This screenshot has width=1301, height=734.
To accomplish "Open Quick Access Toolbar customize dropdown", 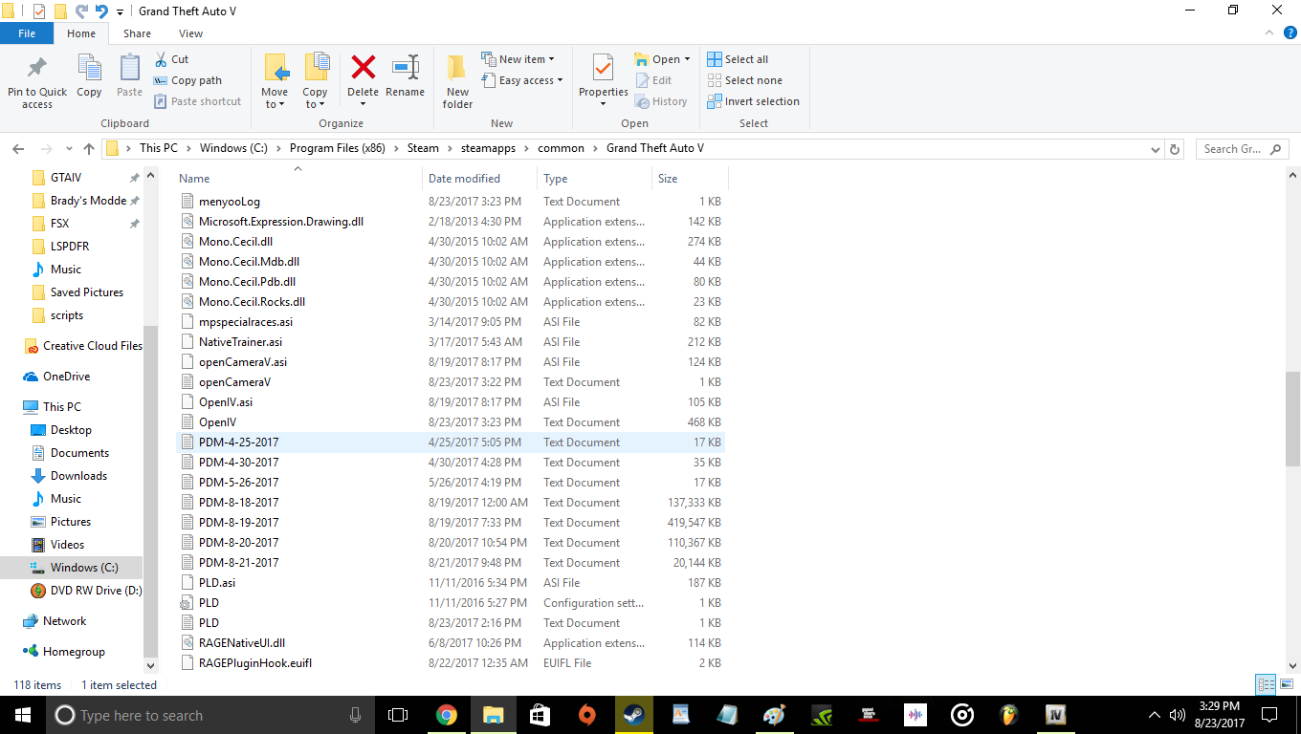I will [120, 11].
